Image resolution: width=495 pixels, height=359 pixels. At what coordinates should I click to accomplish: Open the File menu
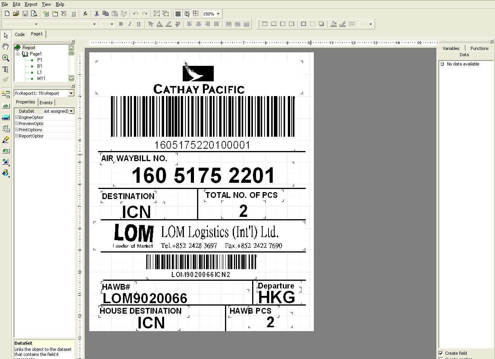[x=5, y=4]
